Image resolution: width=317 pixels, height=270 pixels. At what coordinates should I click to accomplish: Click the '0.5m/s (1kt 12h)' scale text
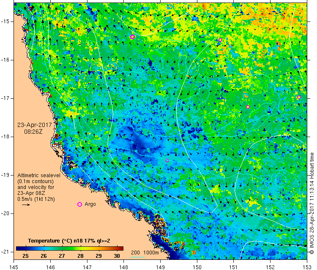(x=36, y=199)
